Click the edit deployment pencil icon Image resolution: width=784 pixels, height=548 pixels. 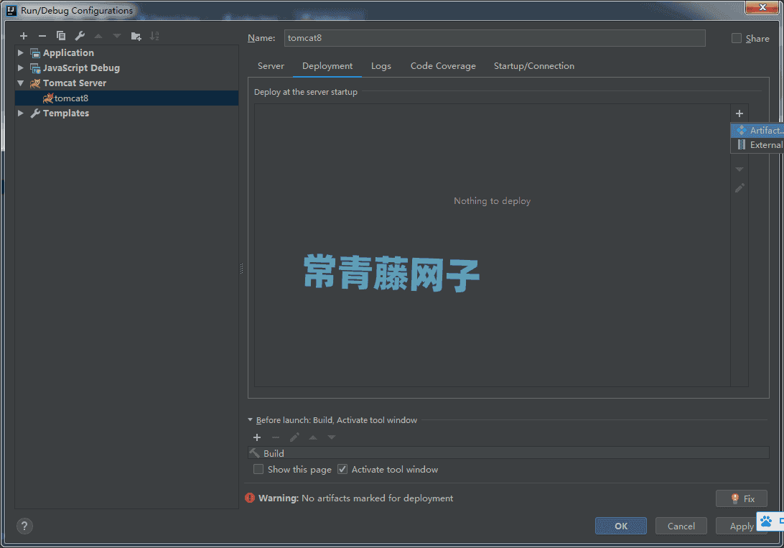tap(739, 188)
